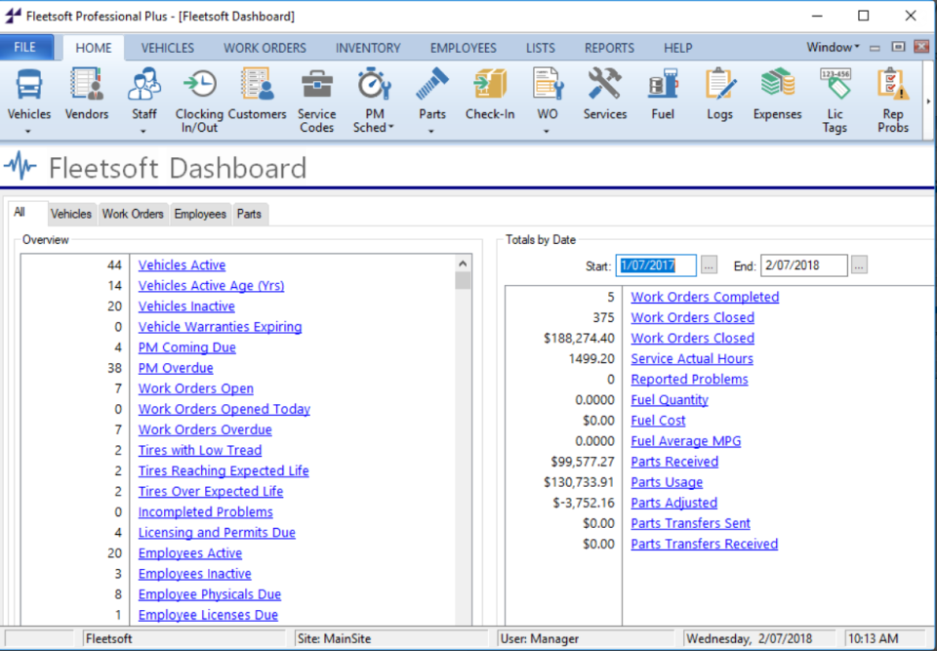
Task: Open the Customers screen
Action: coord(258,95)
